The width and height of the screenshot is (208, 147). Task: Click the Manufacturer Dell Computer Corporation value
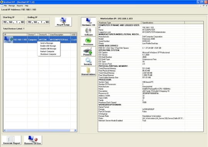point(152,36)
